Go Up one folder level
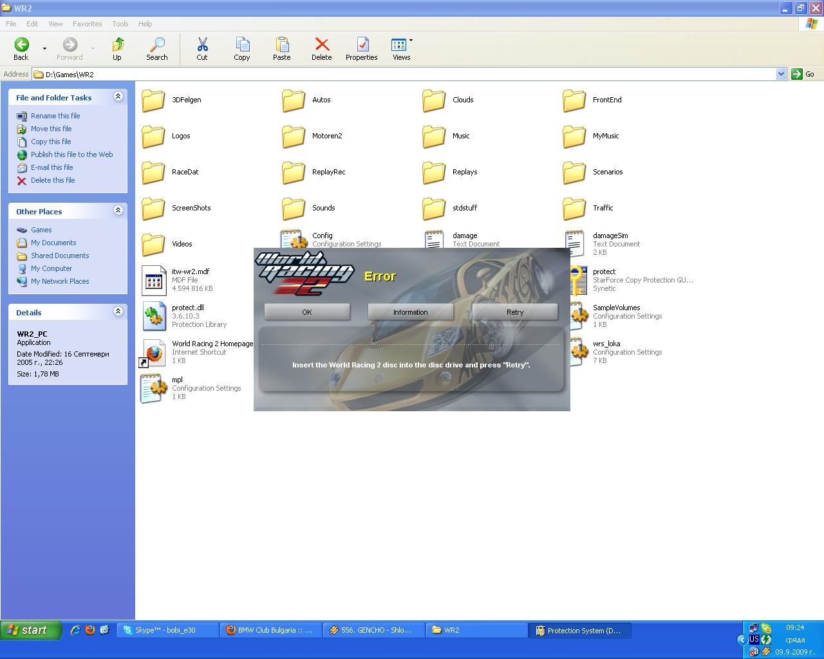Image resolution: width=824 pixels, height=659 pixels. point(117,49)
